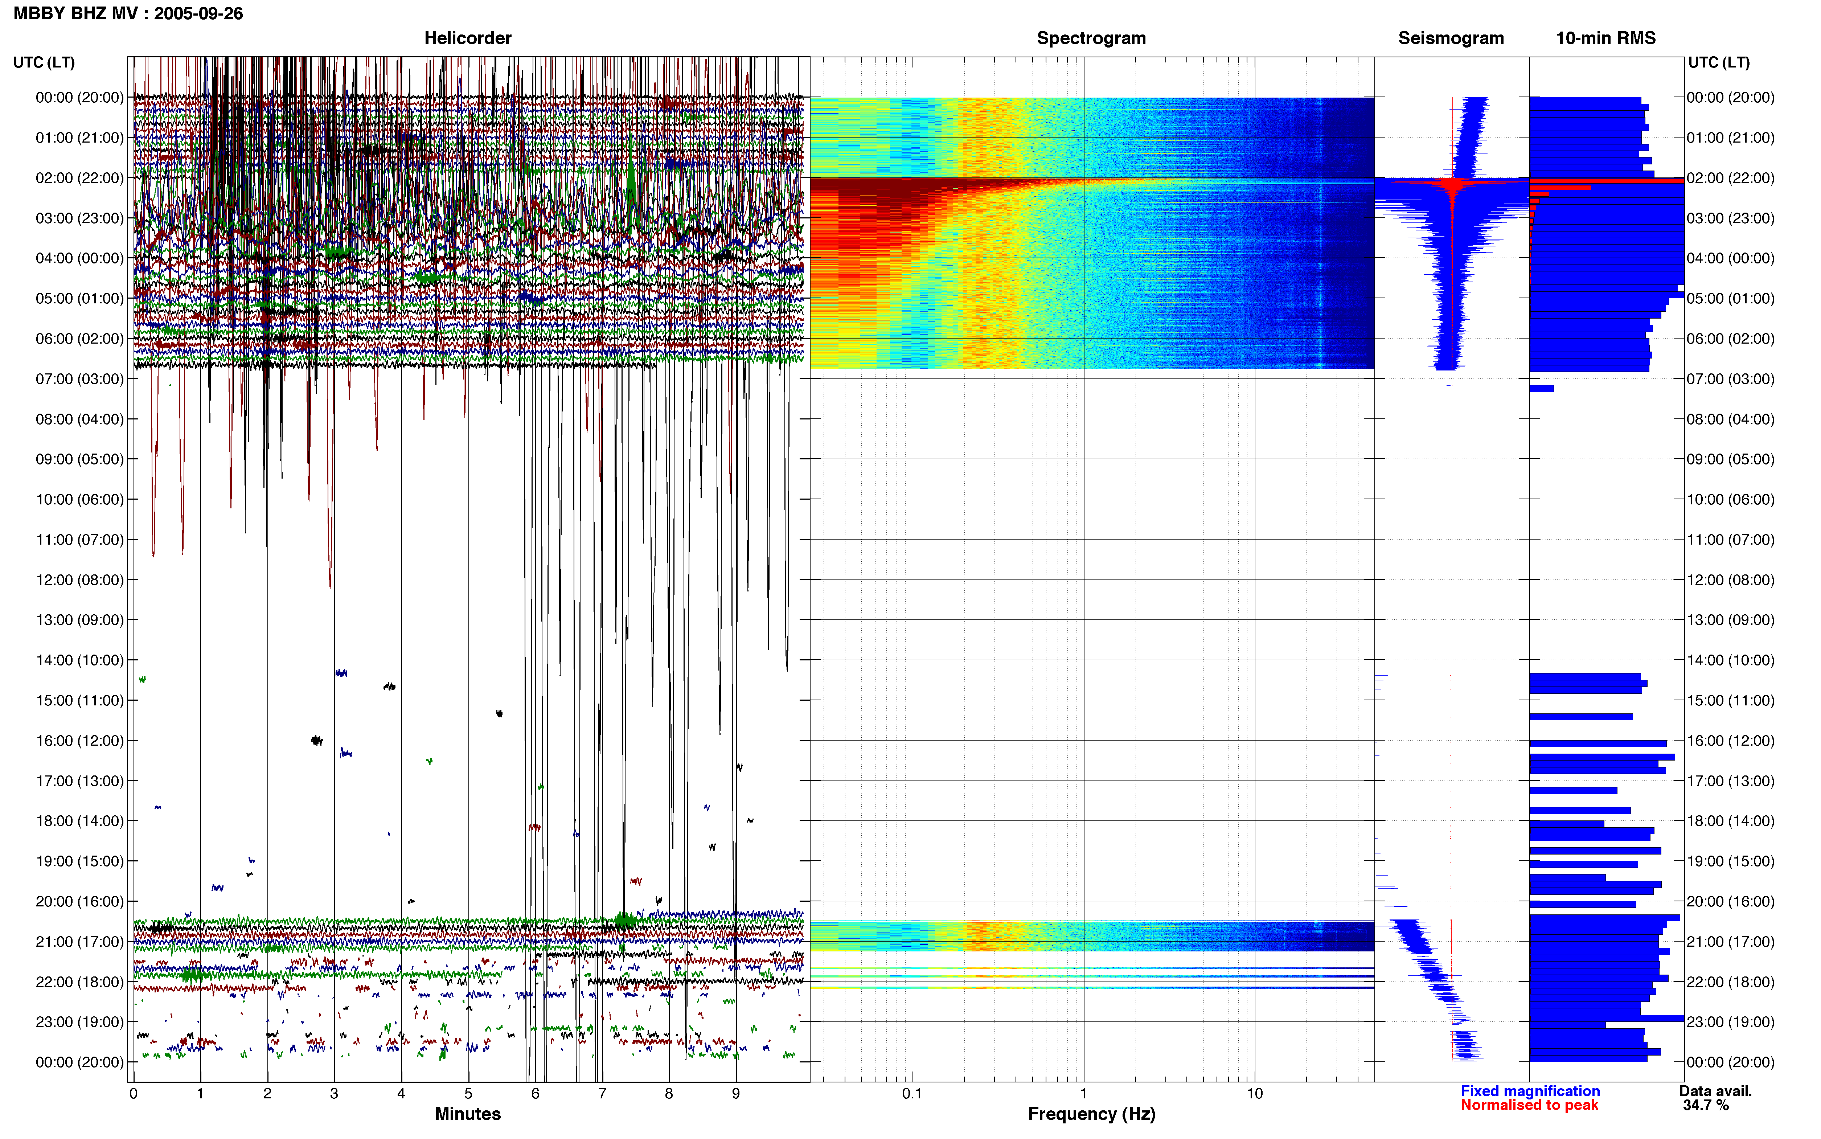Click the 'Normalised to peak' legend text
The height and width of the screenshot is (1139, 1821).
(1529, 1106)
